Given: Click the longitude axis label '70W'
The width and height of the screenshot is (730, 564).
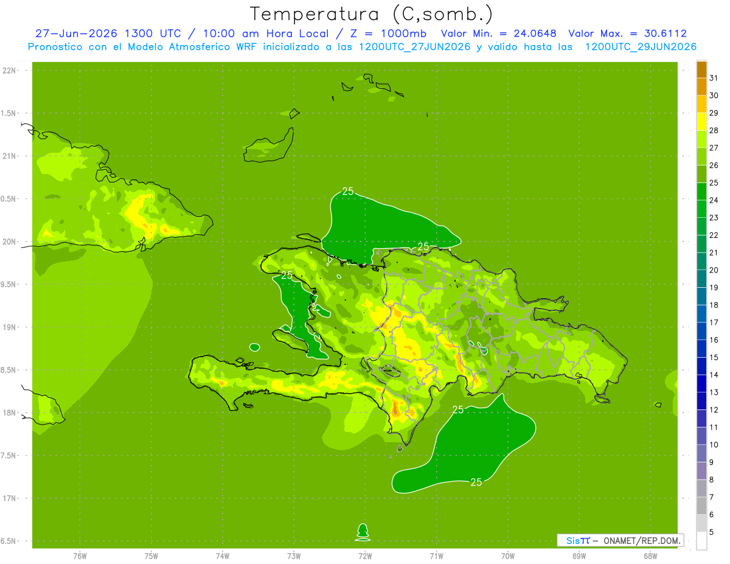Looking at the screenshot, I should [508, 556].
